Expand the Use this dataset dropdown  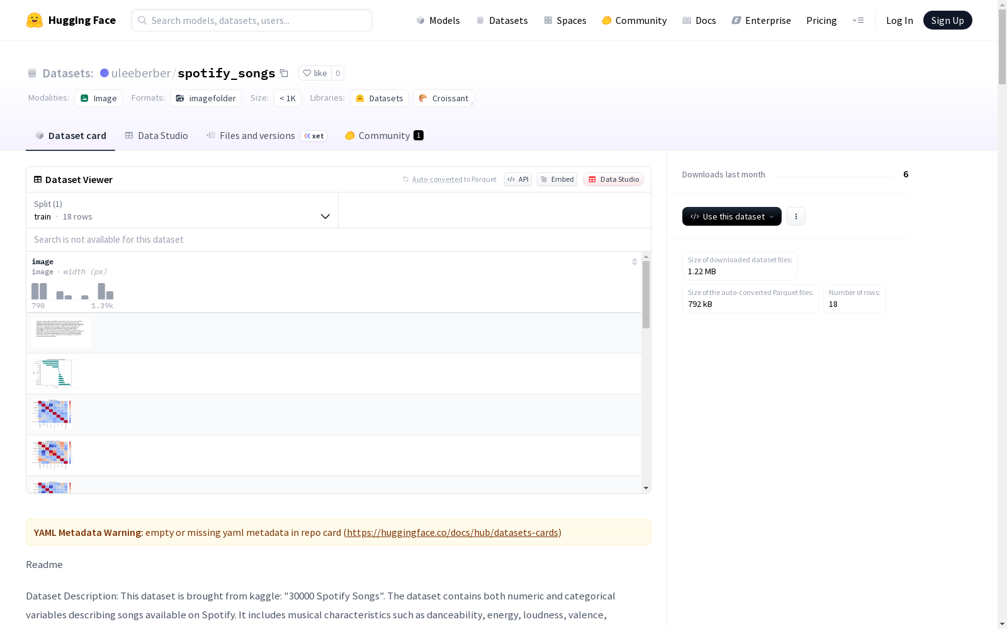(732, 216)
